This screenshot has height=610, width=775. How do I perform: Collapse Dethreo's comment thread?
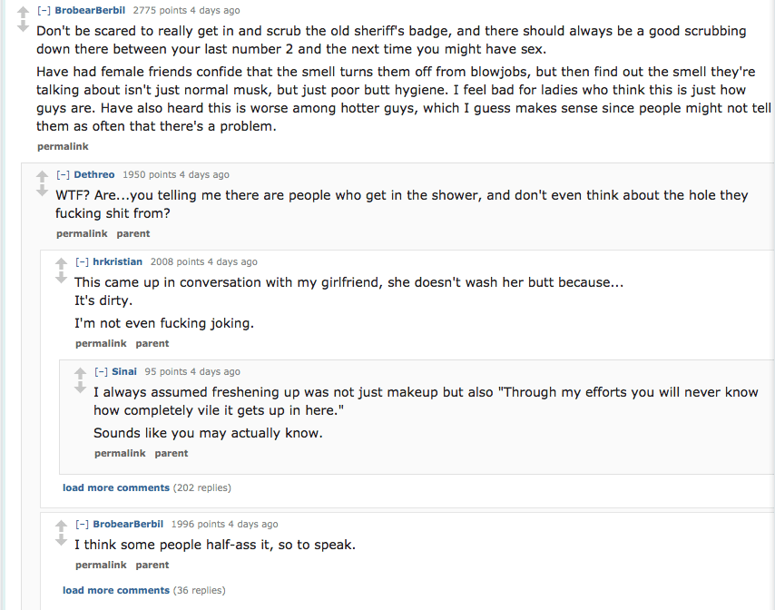(64, 174)
